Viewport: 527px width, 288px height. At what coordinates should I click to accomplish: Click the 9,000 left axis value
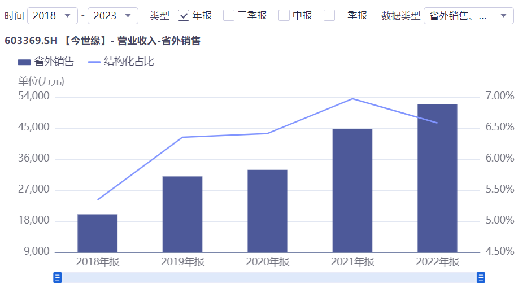[37, 251]
